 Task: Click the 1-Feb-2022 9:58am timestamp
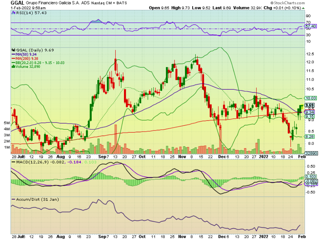(28, 8)
